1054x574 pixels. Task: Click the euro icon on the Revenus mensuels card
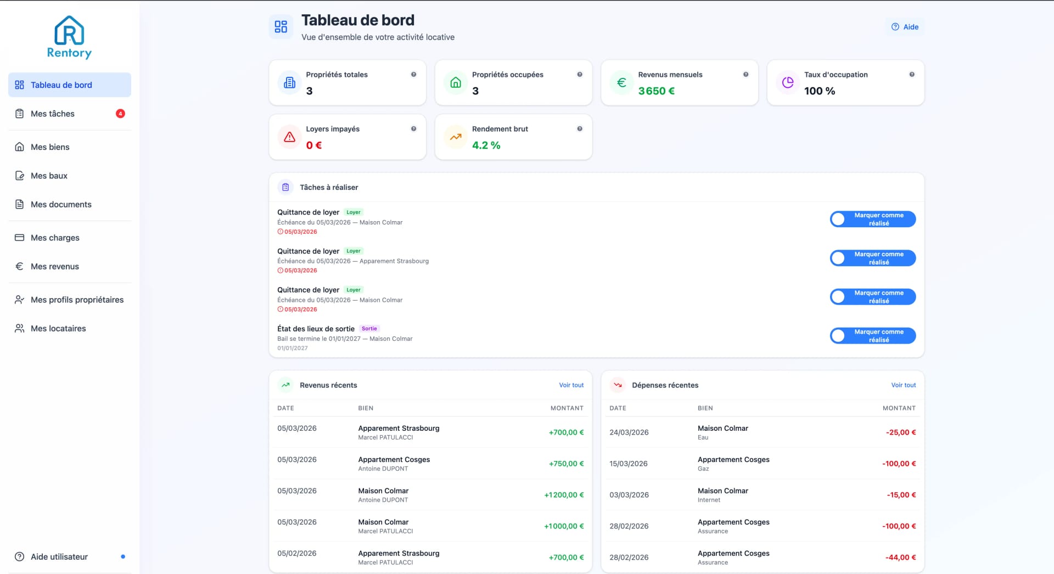pos(621,82)
